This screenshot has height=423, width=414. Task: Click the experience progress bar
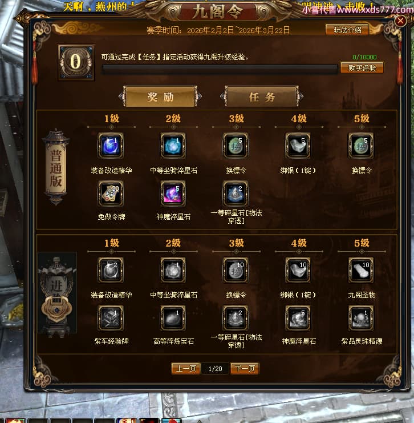(x=220, y=69)
